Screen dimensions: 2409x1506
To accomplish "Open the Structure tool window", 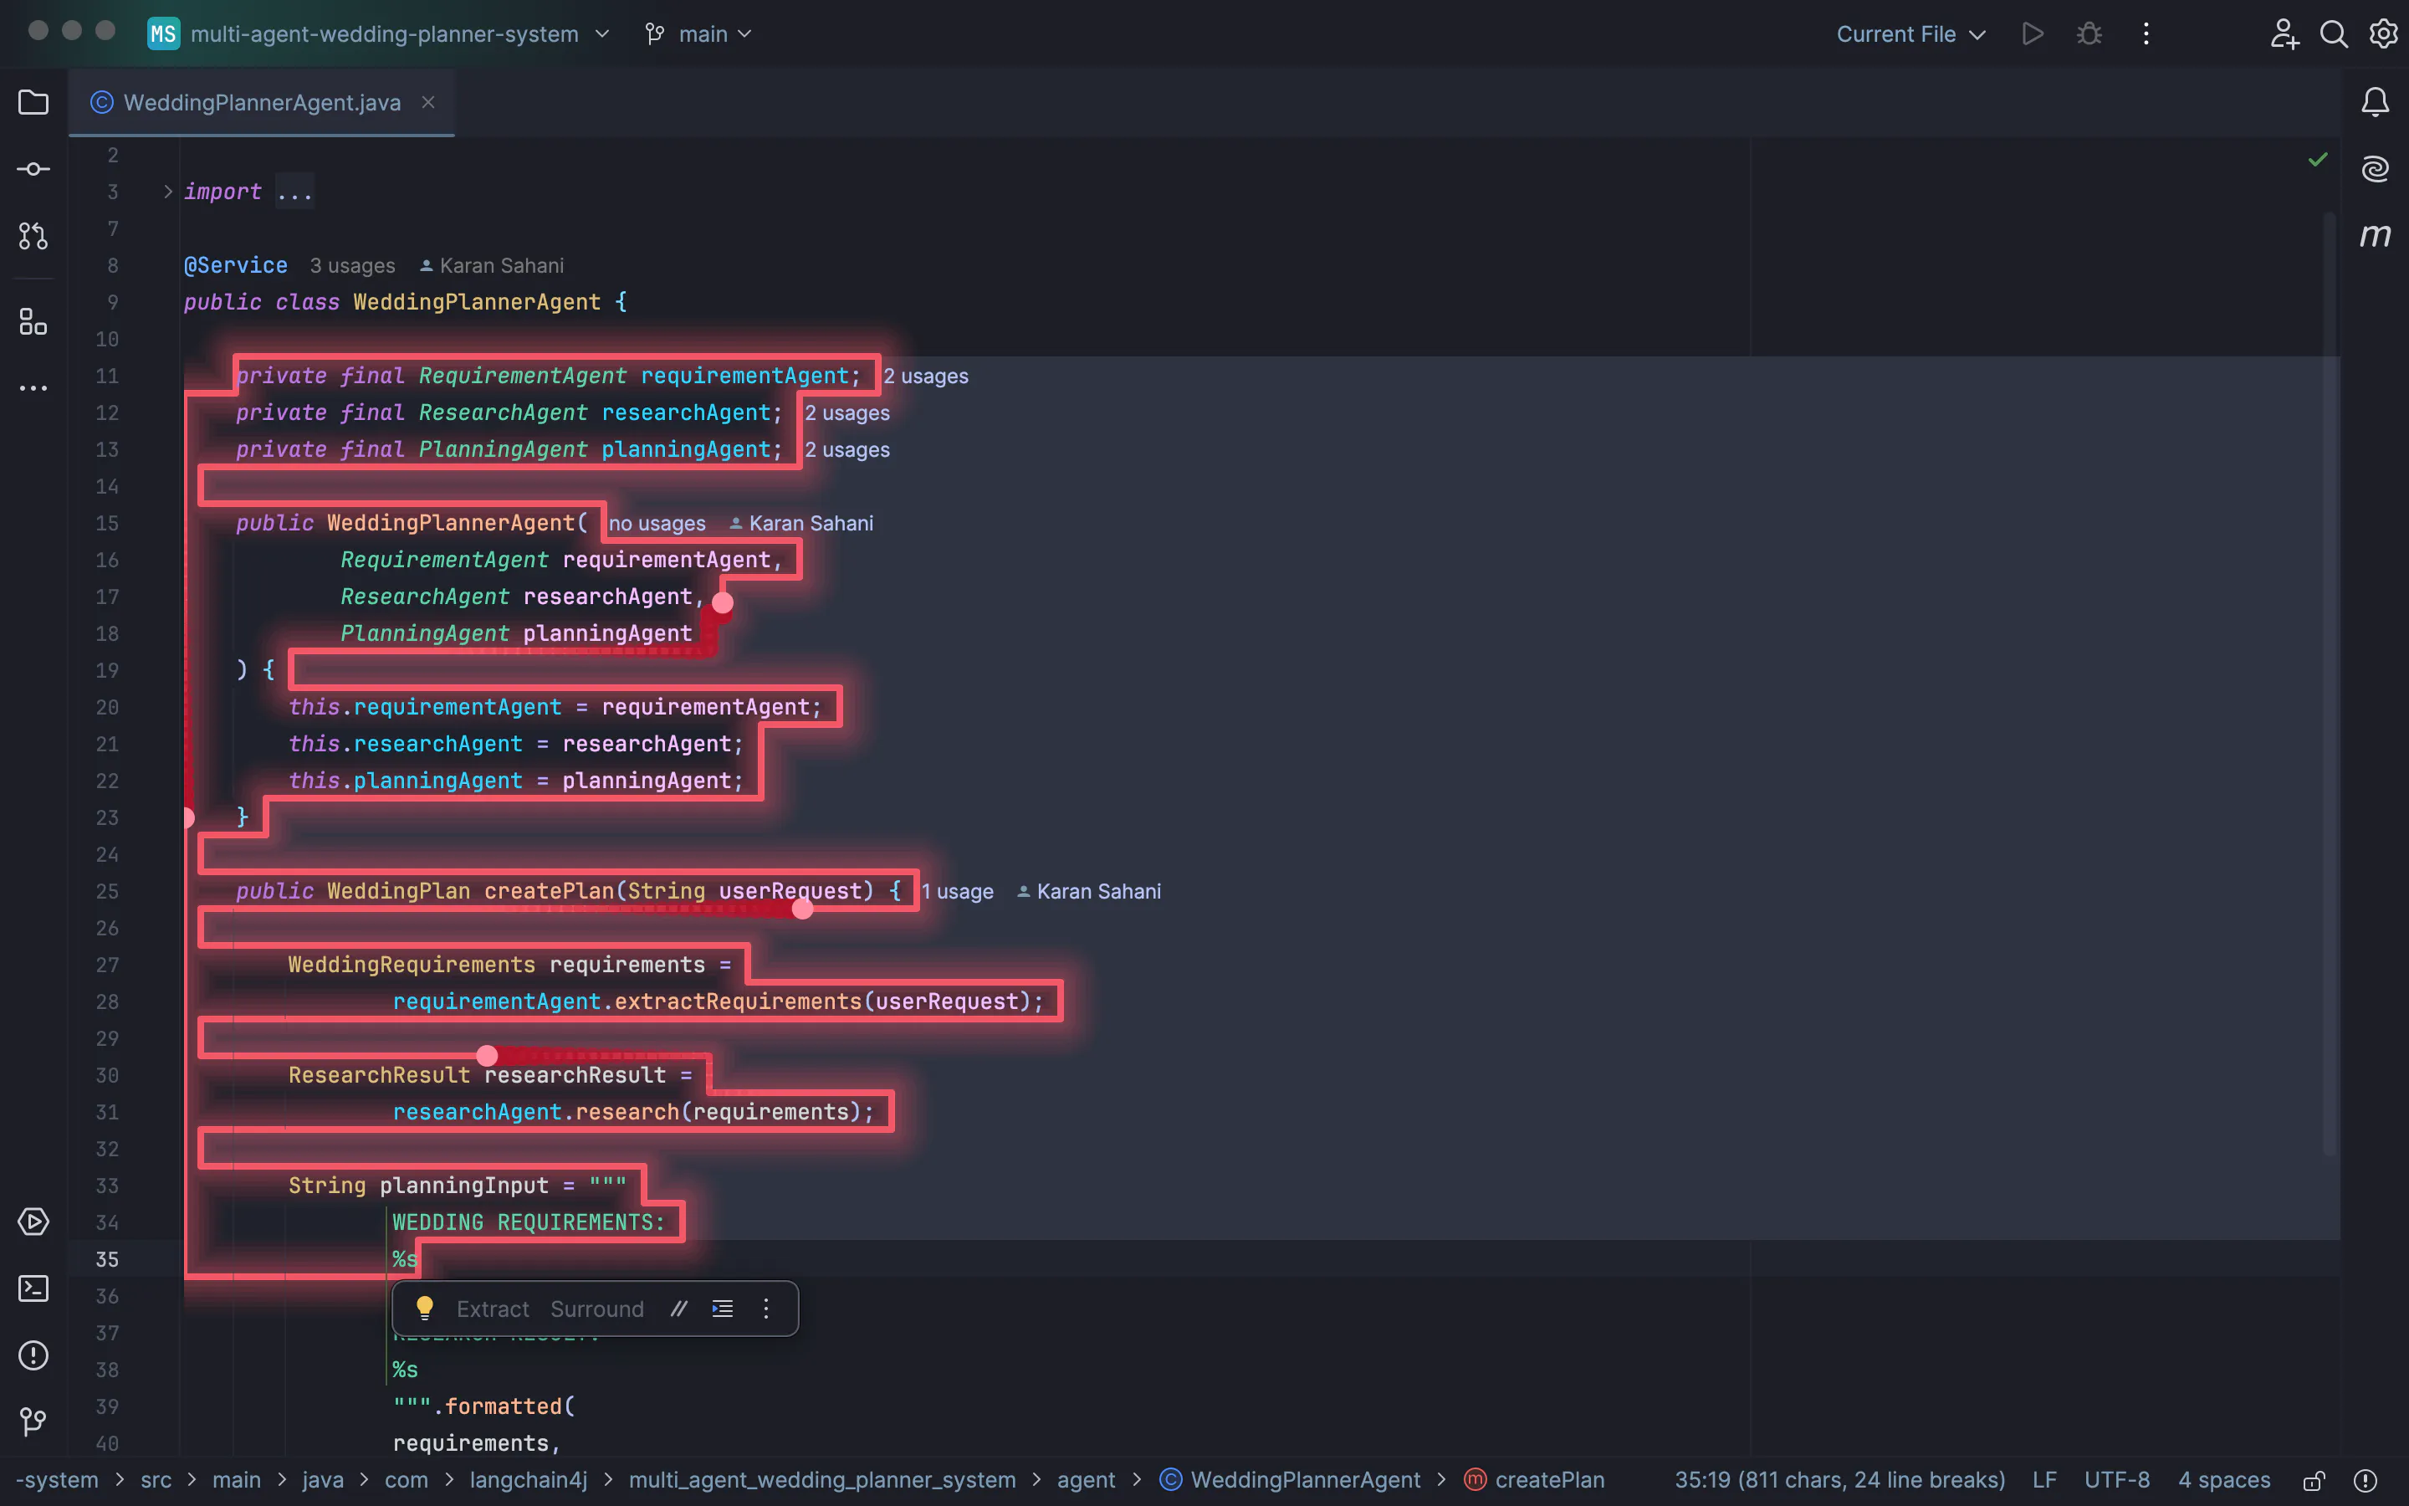I will 33,322.
